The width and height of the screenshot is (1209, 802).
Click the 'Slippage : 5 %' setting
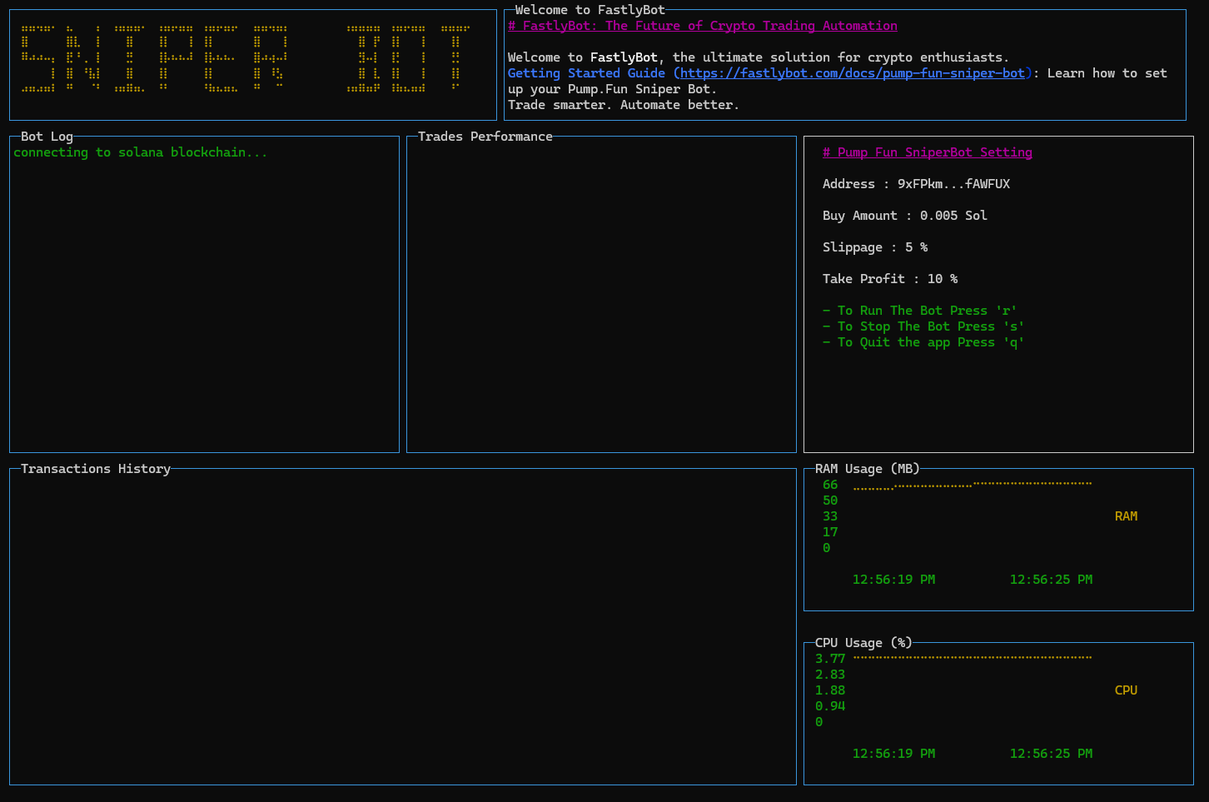tap(875, 247)
